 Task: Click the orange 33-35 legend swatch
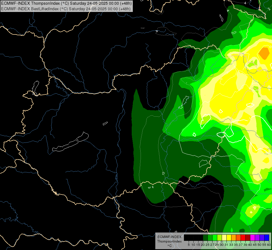(x=234, y=237)
